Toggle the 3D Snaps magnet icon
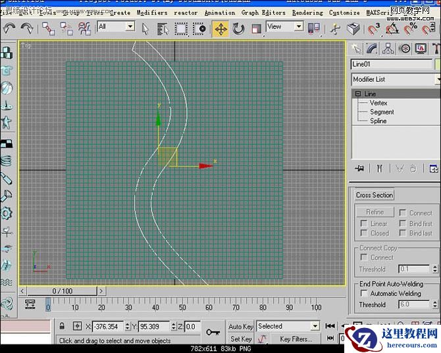Screen dimensions: 441x353 point(373,29)
